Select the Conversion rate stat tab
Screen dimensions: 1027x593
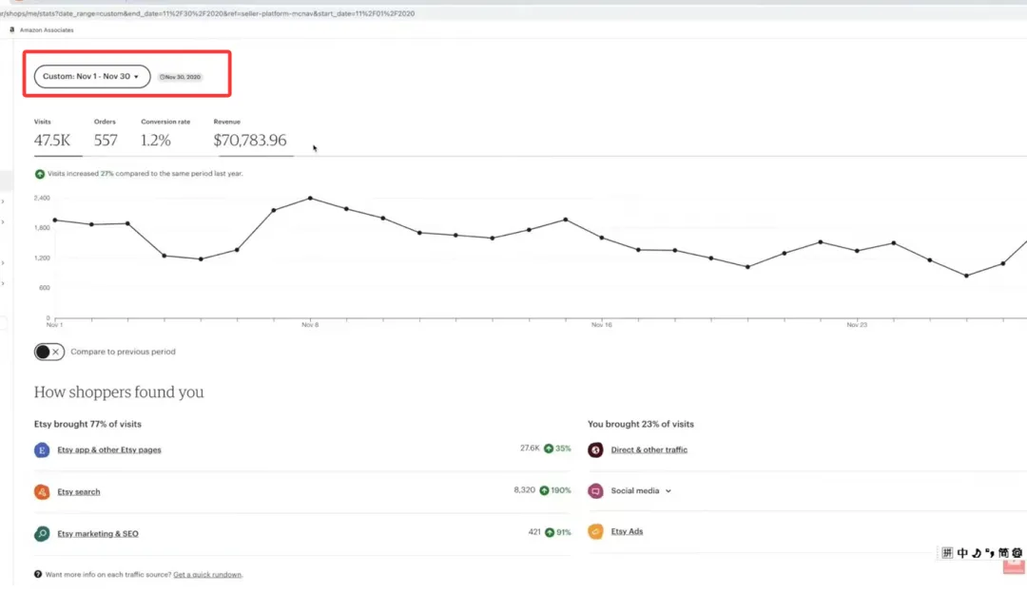tap(165, 135)
